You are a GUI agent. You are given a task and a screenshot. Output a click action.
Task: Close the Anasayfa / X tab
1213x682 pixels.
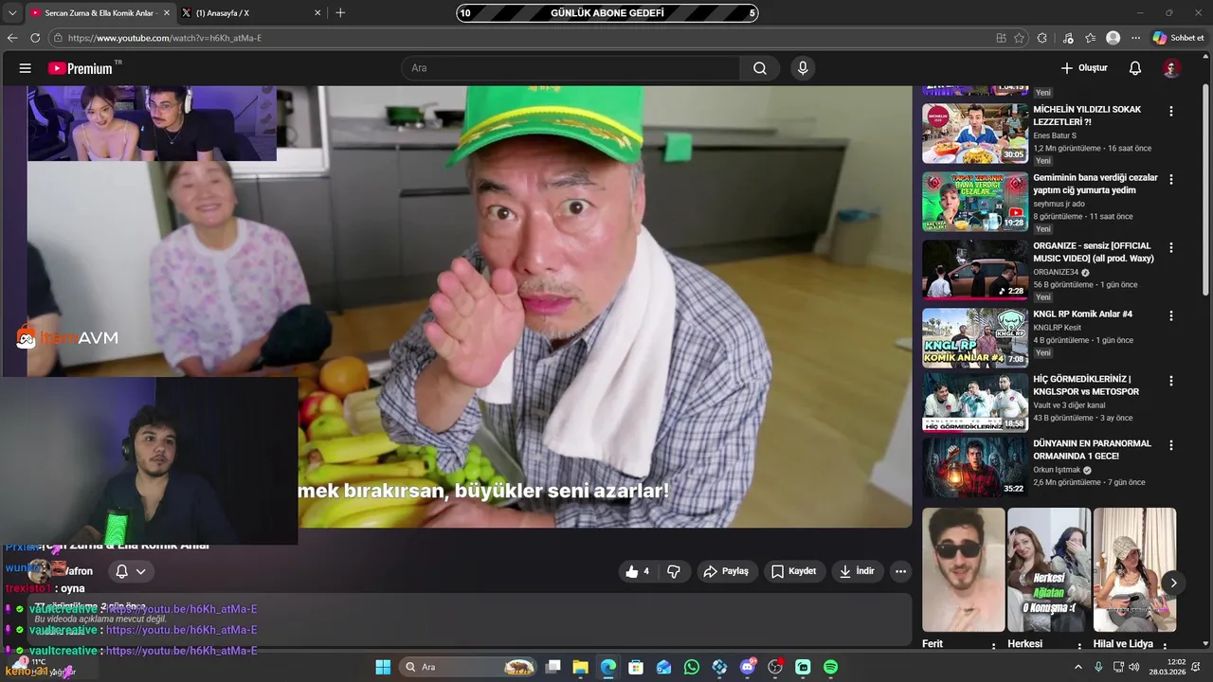click(317, 13)
